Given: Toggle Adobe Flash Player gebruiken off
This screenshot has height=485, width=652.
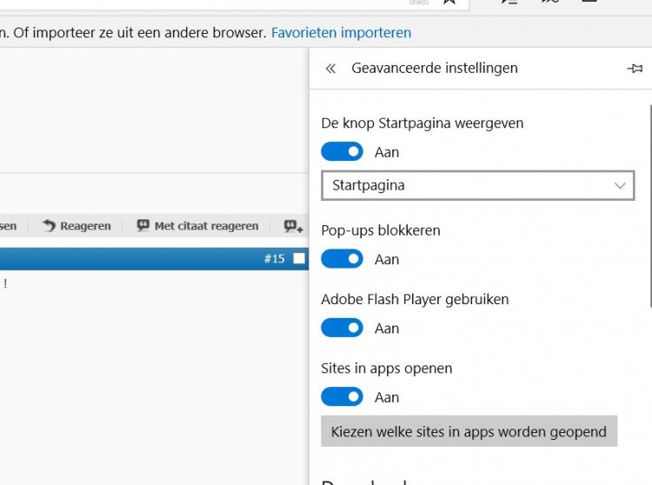Looking at the screenshot, I should [342, 328].
